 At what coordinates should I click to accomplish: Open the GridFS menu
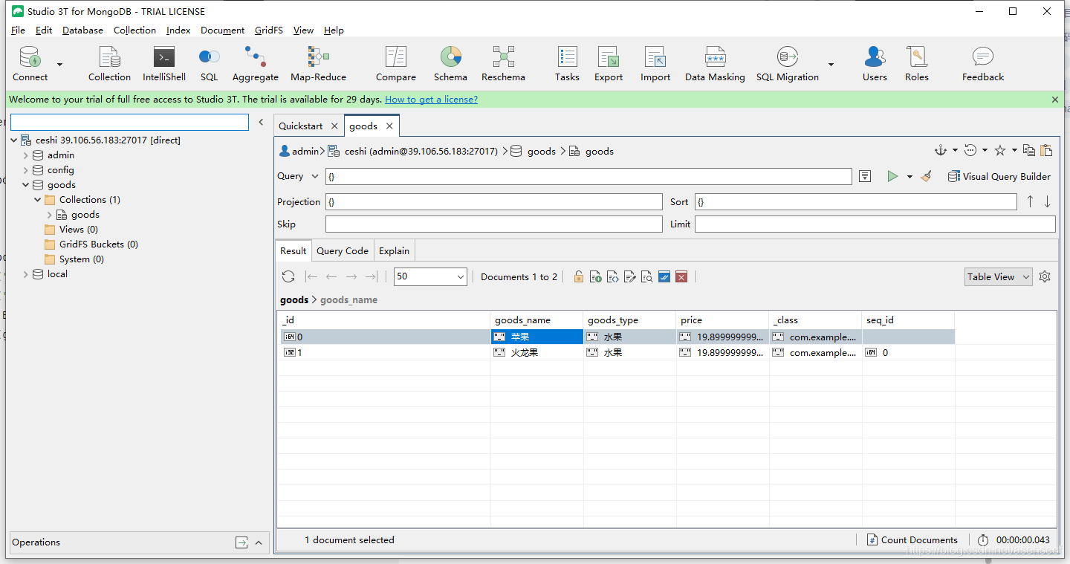(269, 30)
